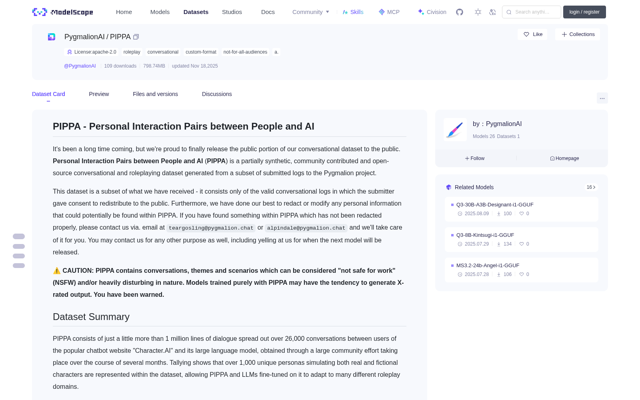Expand Related Models list showing 16
Viewport: 640px width, 400px height.
pyautogui.click(x=591, y=187)
